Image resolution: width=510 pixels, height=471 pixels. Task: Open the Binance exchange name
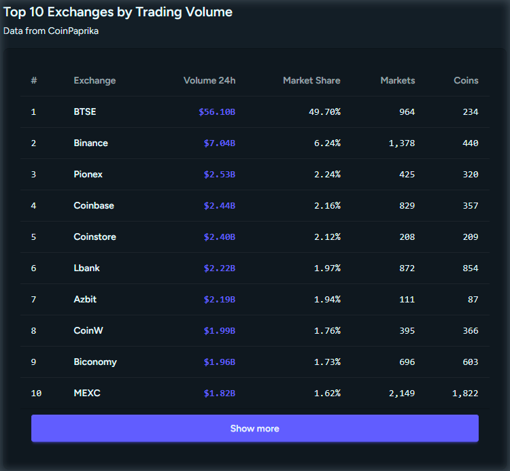[x=90, y=143]
